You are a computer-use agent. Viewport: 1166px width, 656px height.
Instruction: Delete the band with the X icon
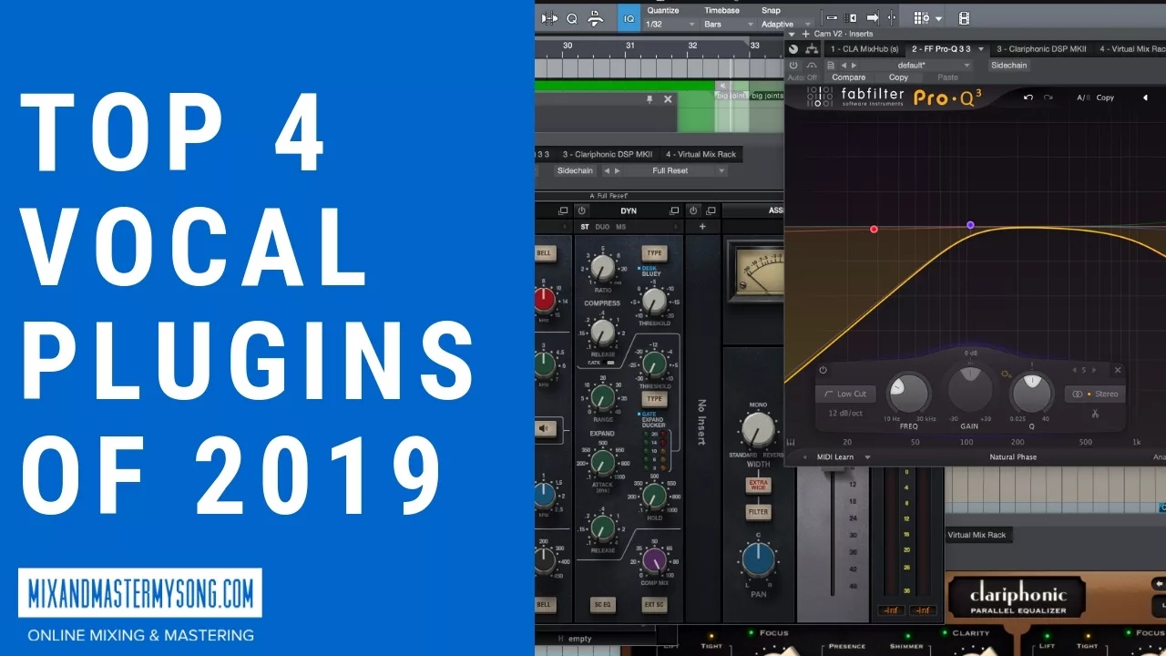(1118, 370)
